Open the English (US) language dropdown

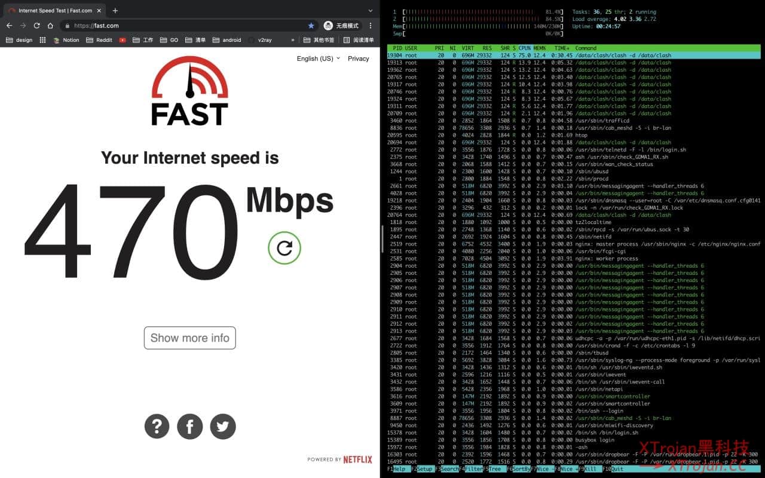click(318, 59)
